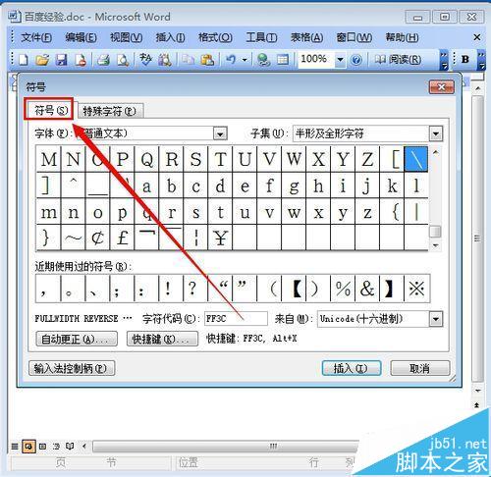Open Print Preview with the magnifier icon
Screen dimensions: 491x477
tap(123, 60)
